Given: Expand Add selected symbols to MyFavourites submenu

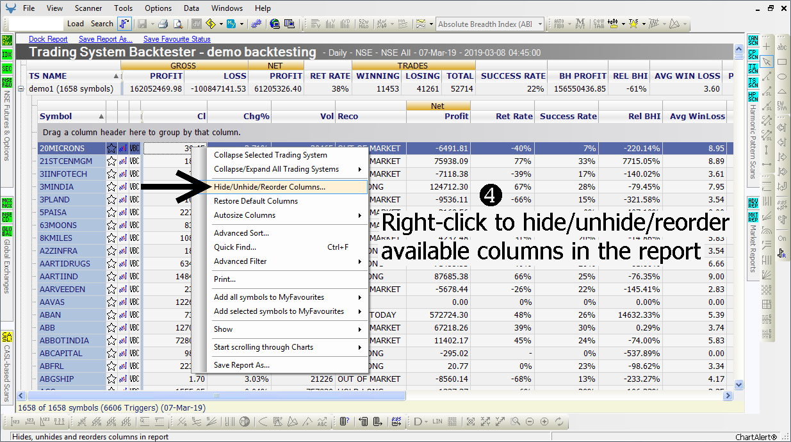Looking at the screenshot, I should tap(289, 311).
